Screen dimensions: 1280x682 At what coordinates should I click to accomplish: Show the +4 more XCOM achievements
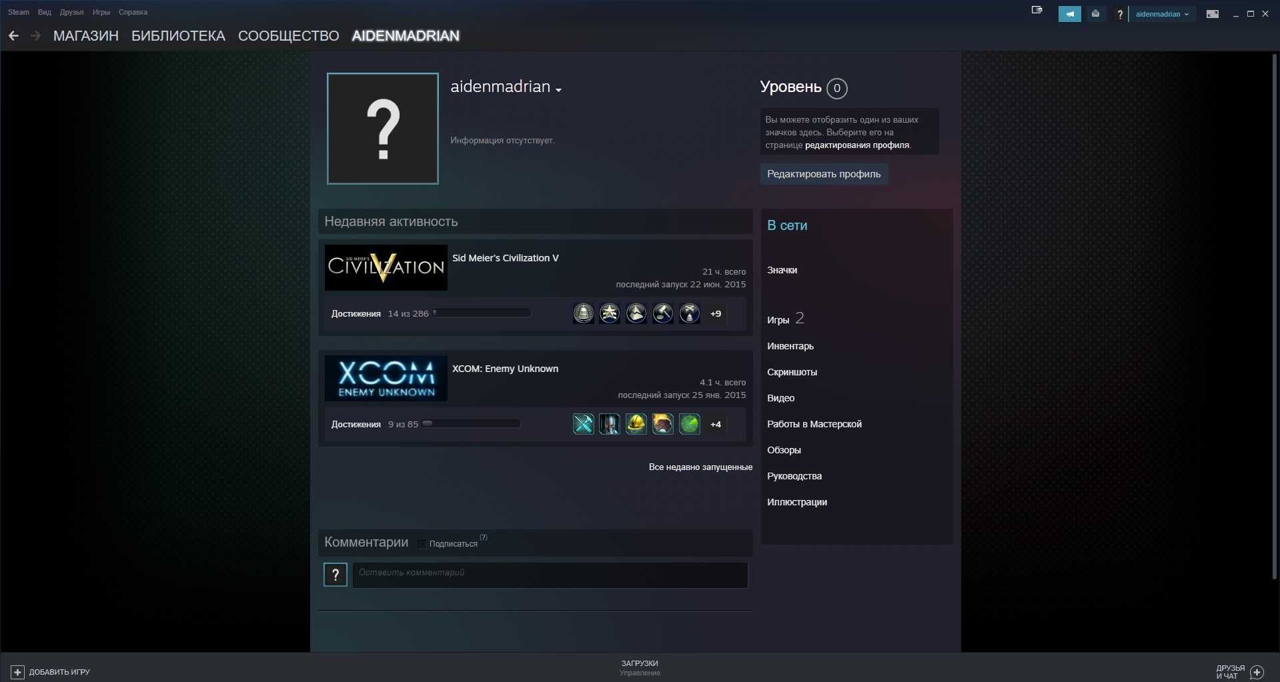point(716,424)
